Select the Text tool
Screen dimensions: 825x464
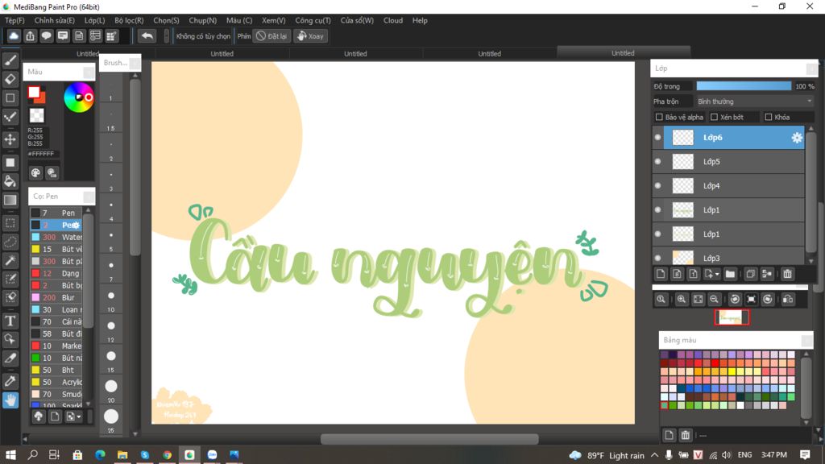coord(10,321)
